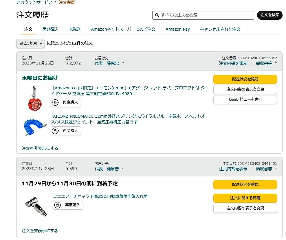
Task: Click the 注文を検索 button
Action: (269, 15)
